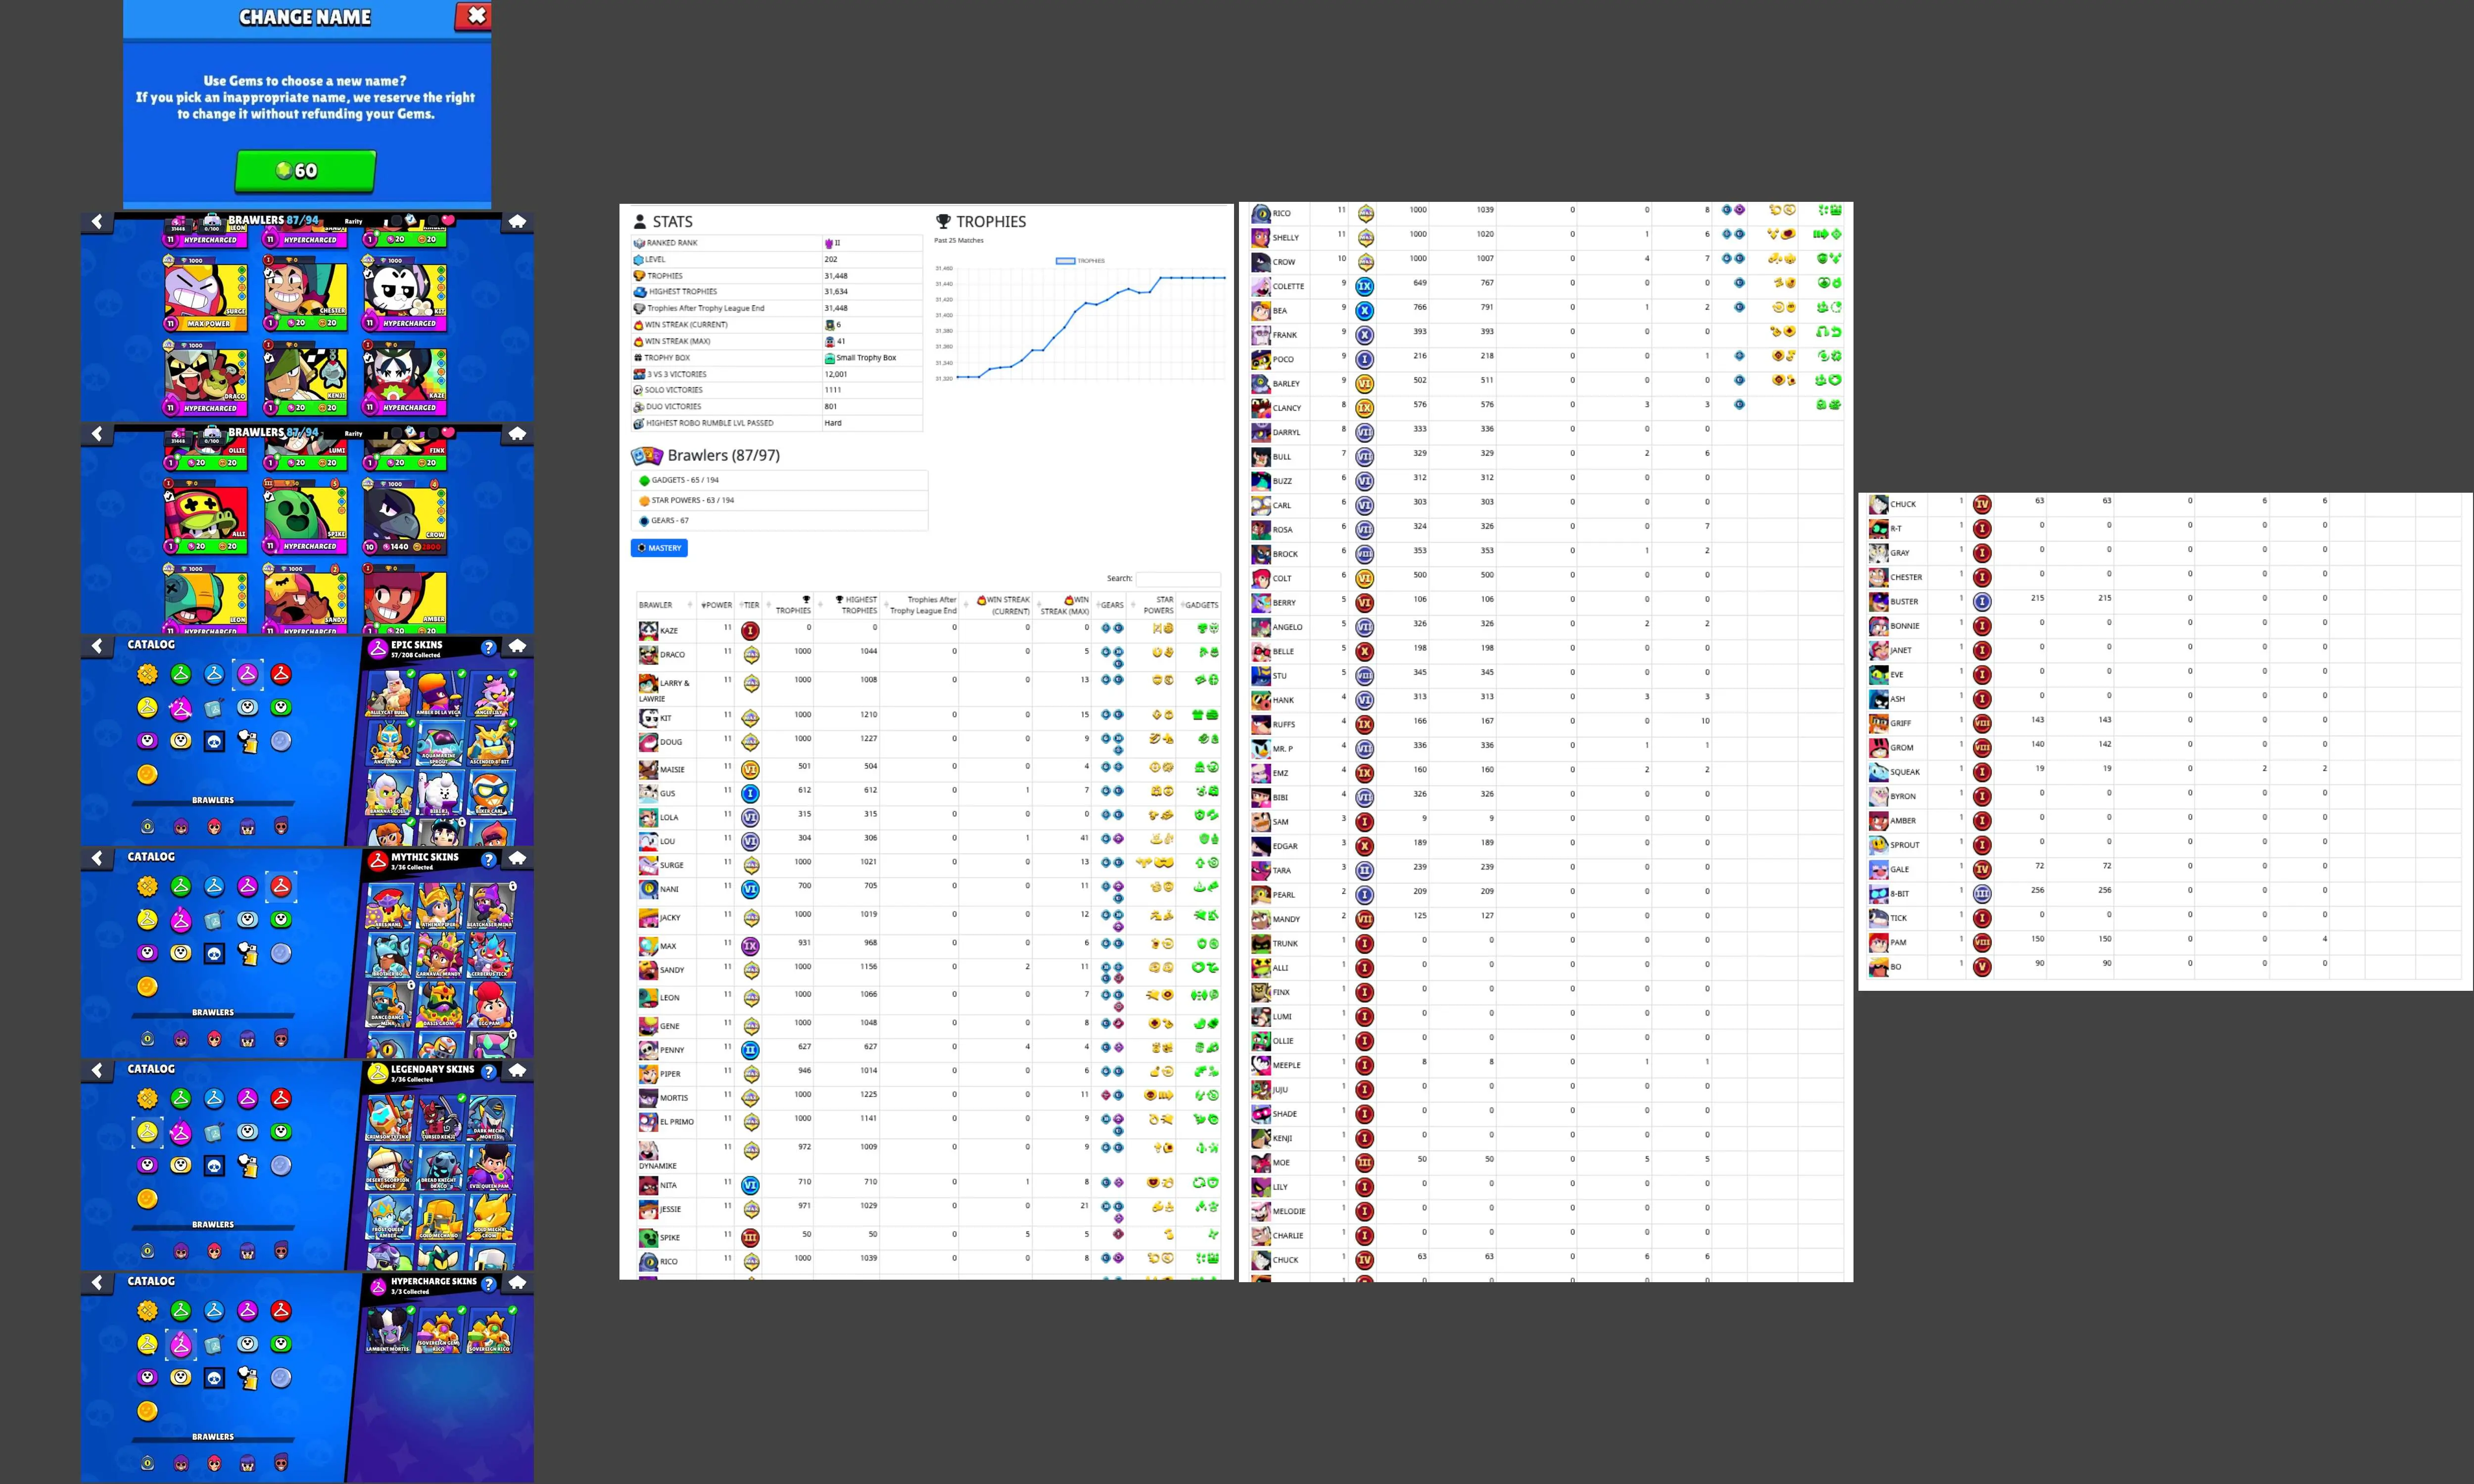This screenshot has height=1484, width=2474.
Task: Select the Aquamarine Sprout skin
Action: (x=439, y=743)
